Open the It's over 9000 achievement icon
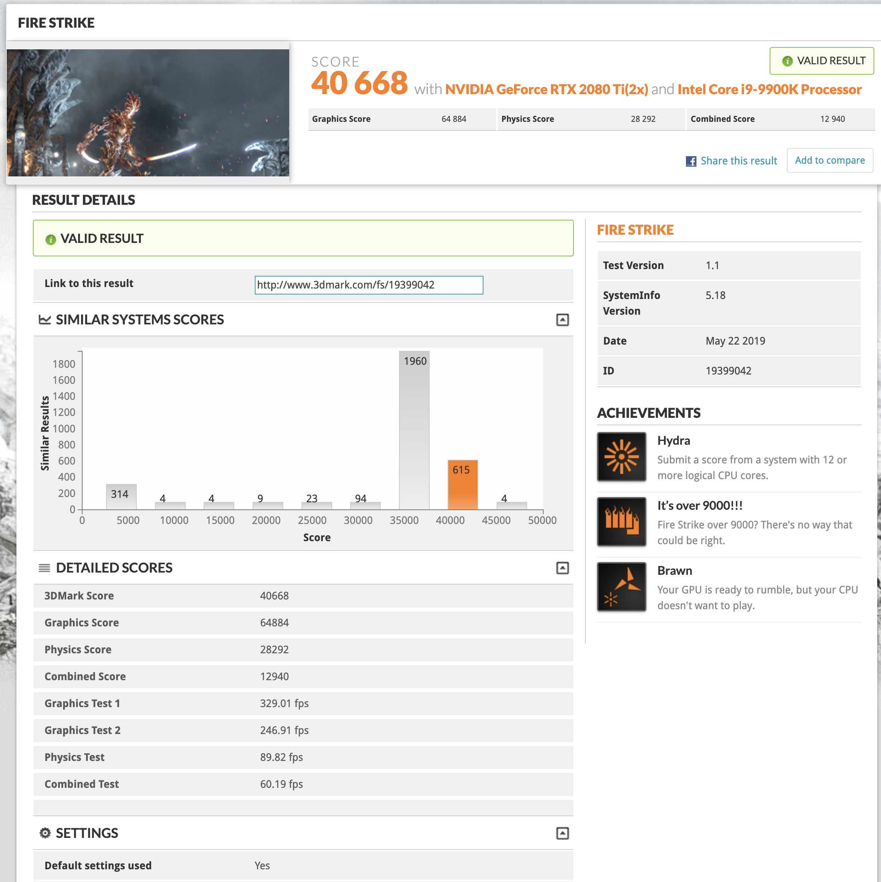The height and width of the screenshot is (882, 881). click(x=621, y=521)
